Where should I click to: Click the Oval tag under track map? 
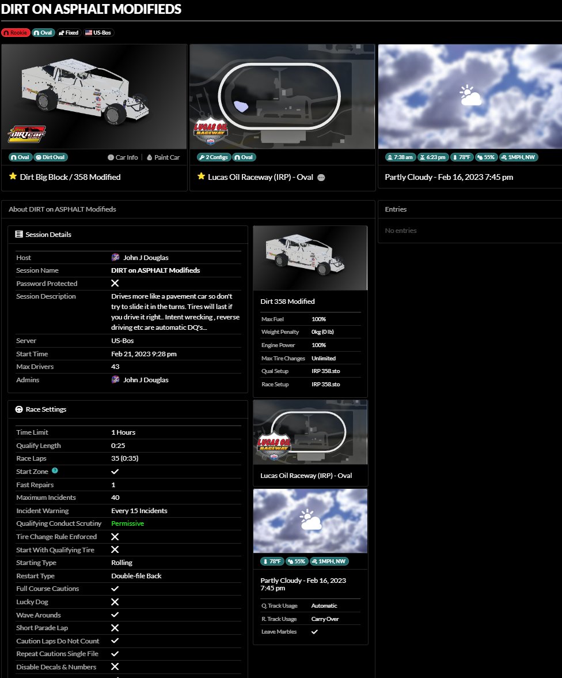tap(244, 157)
